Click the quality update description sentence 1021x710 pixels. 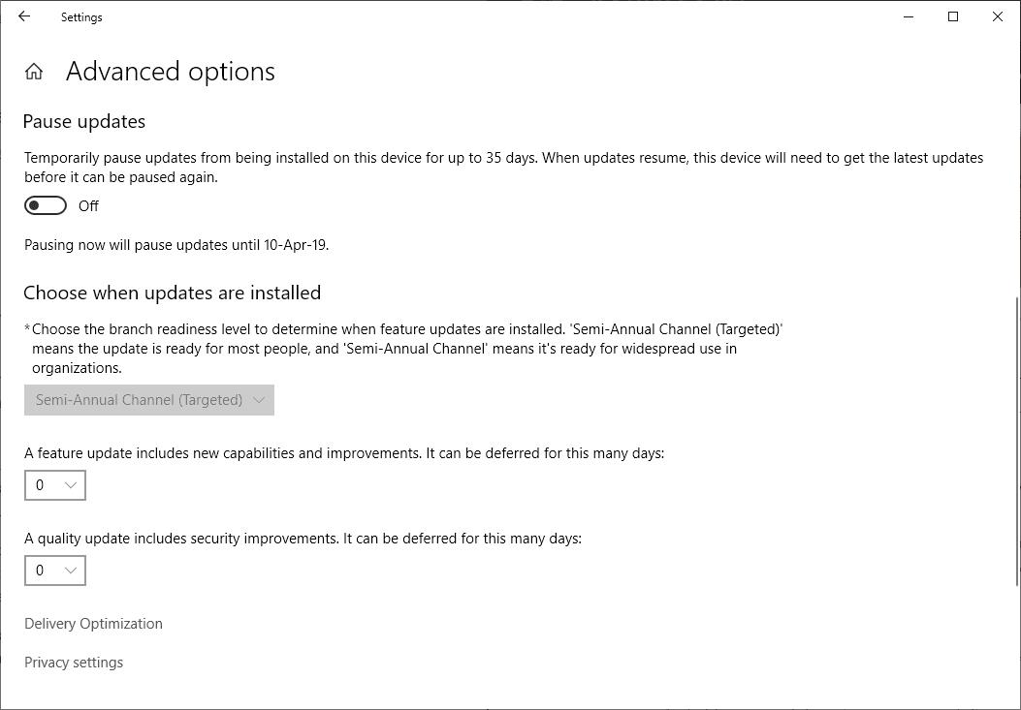click(303, 539)
